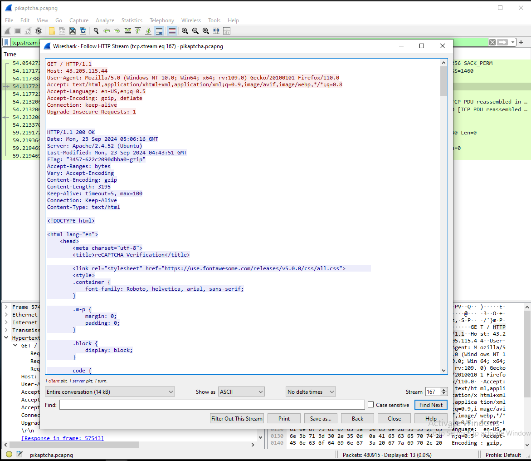Click the save capture file icon
The width and height of the screenshot is (531, 461).
point(62,31)
